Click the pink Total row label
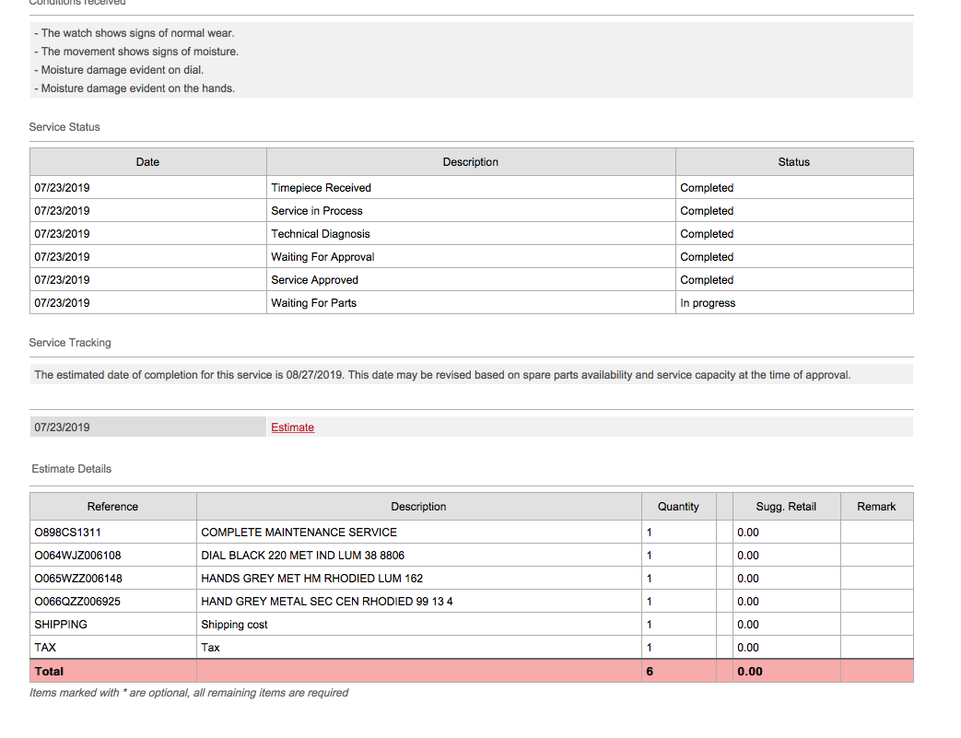 coord(49,671)
